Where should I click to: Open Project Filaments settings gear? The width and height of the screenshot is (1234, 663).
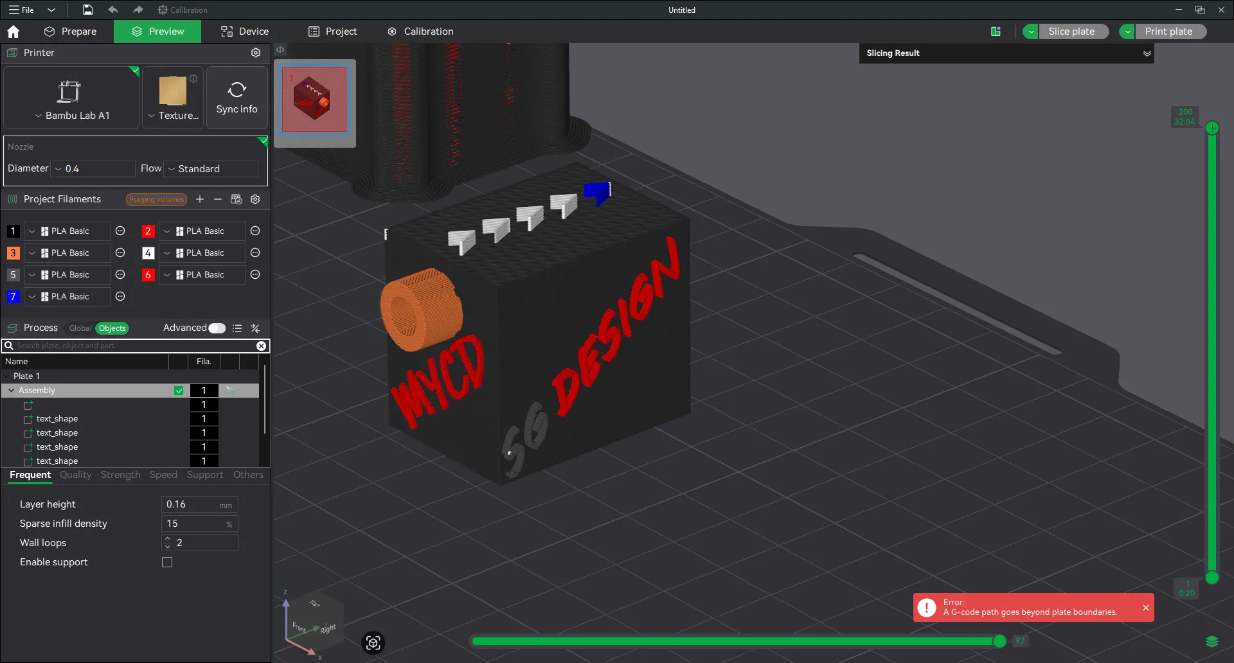255,200
